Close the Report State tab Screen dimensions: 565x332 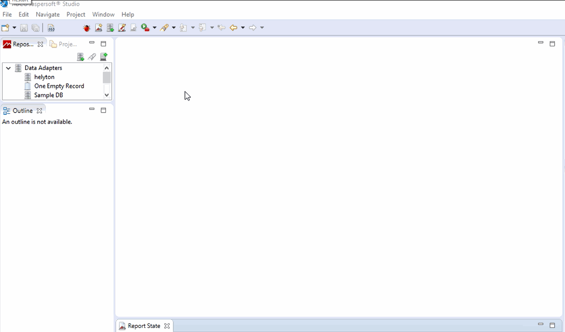pos(167,326)
